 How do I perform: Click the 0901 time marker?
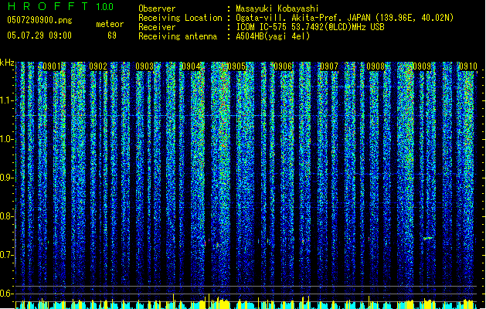click(x=52, y=66)
